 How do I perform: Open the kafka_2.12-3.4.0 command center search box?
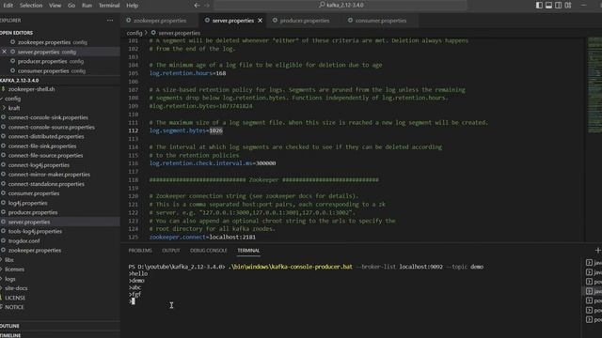click(341, 5)
